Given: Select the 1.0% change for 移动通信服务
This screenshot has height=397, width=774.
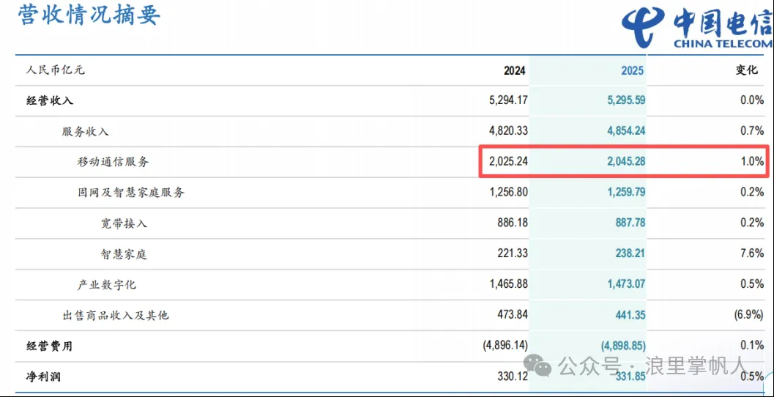Looking at the screenshot, I should click(752, 161).
